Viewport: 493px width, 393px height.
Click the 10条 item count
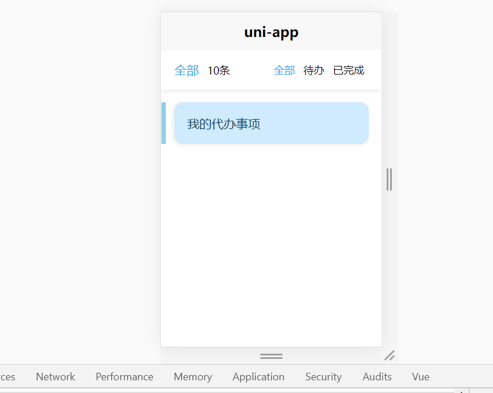tap(218, 71)
